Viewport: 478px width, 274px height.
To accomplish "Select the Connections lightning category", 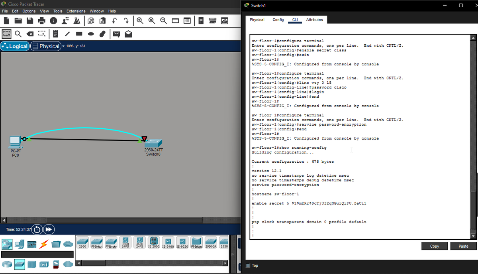I will 44,243.
